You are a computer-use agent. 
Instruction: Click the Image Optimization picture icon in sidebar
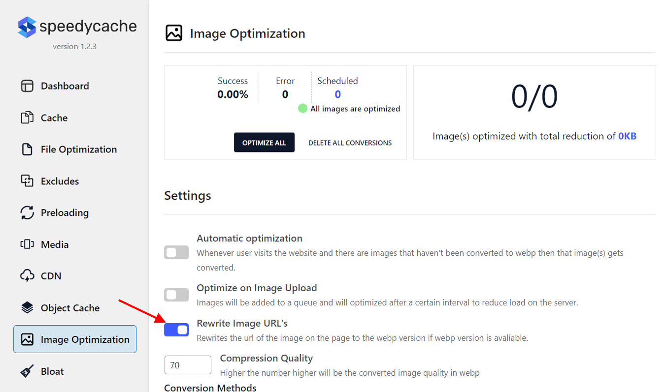[x=27, y=339]
